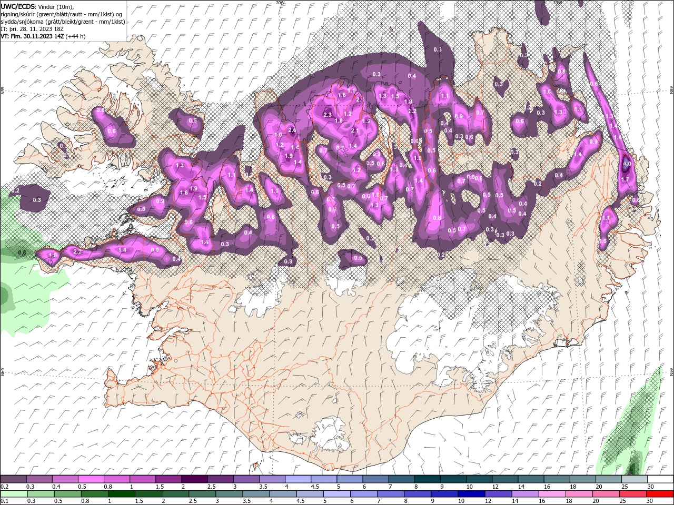Click the upper legend swatch starting at 0.3
The height and width of the screenshot is (505, 674).
click(39, 479)
